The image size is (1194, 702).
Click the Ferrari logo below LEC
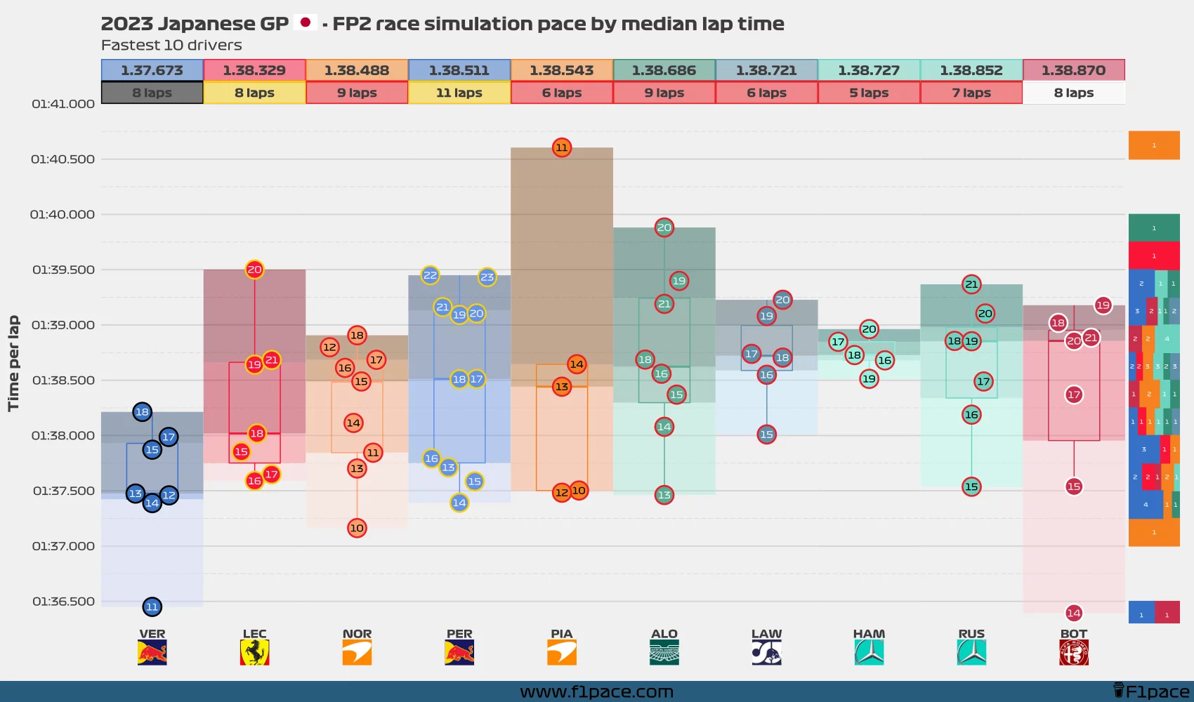tap(254, 651)
